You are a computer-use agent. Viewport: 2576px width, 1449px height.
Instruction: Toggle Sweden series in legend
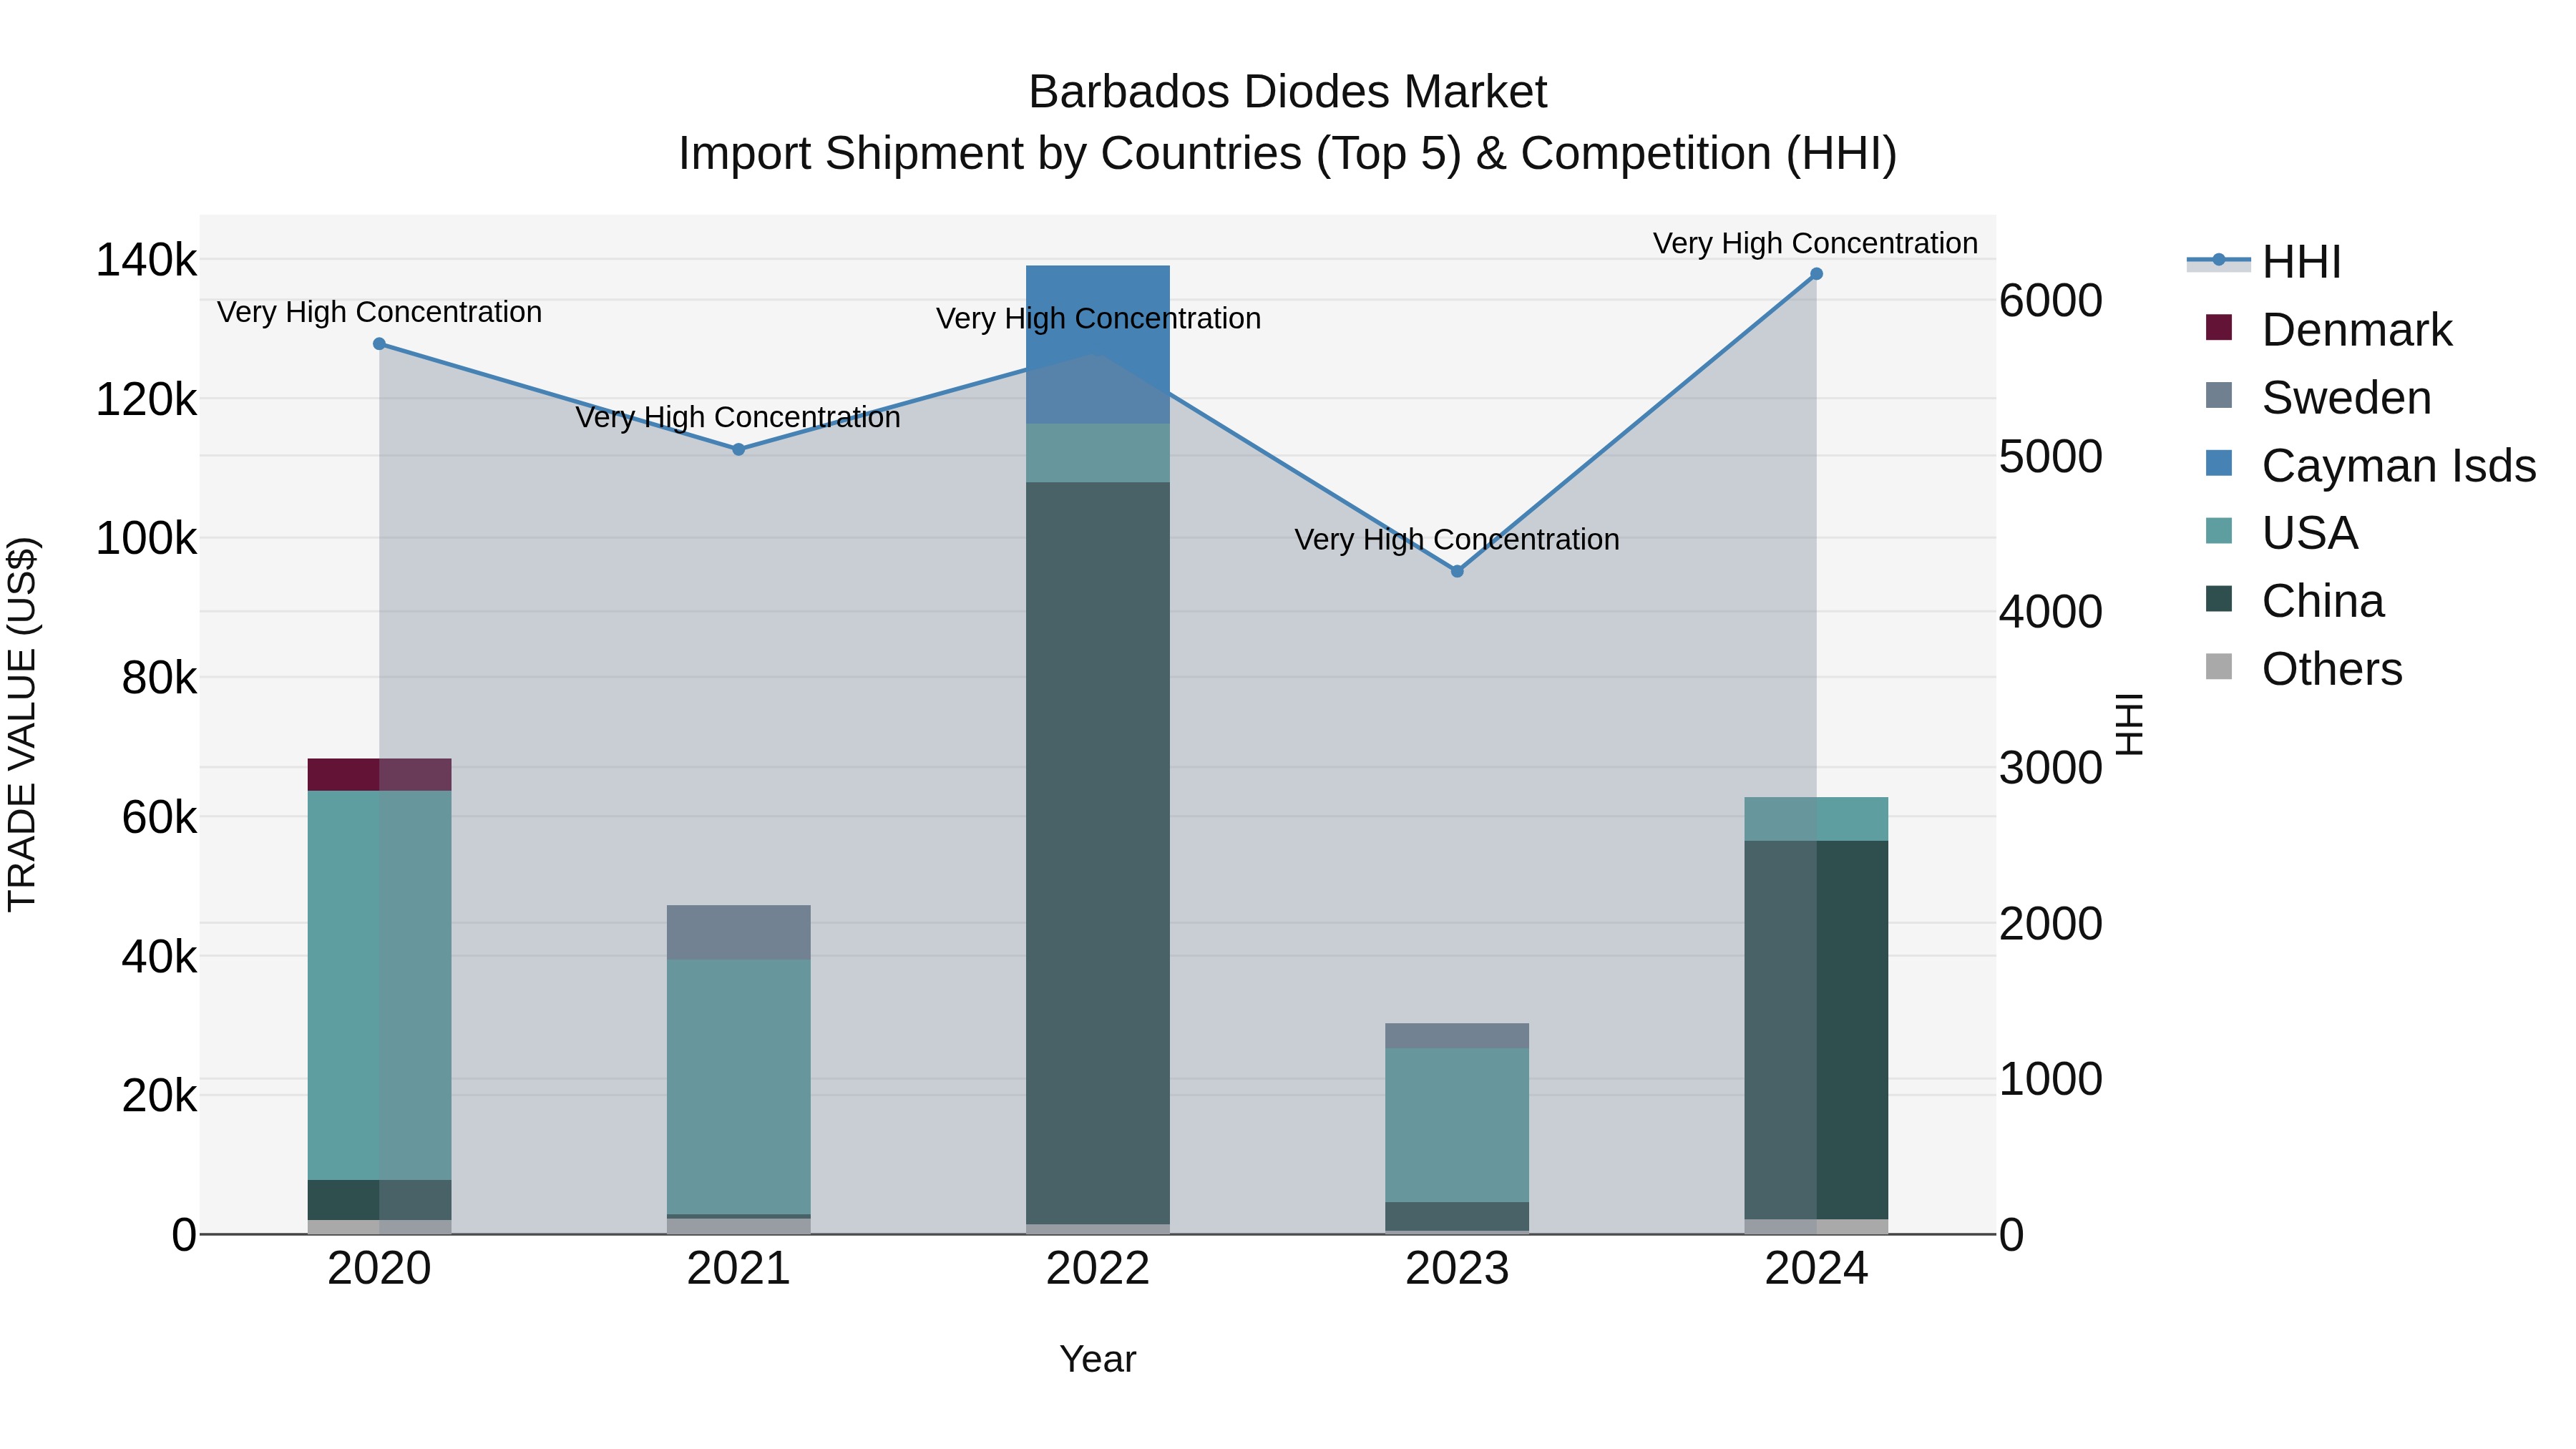pyautogui.click(x=2318, y=398)
